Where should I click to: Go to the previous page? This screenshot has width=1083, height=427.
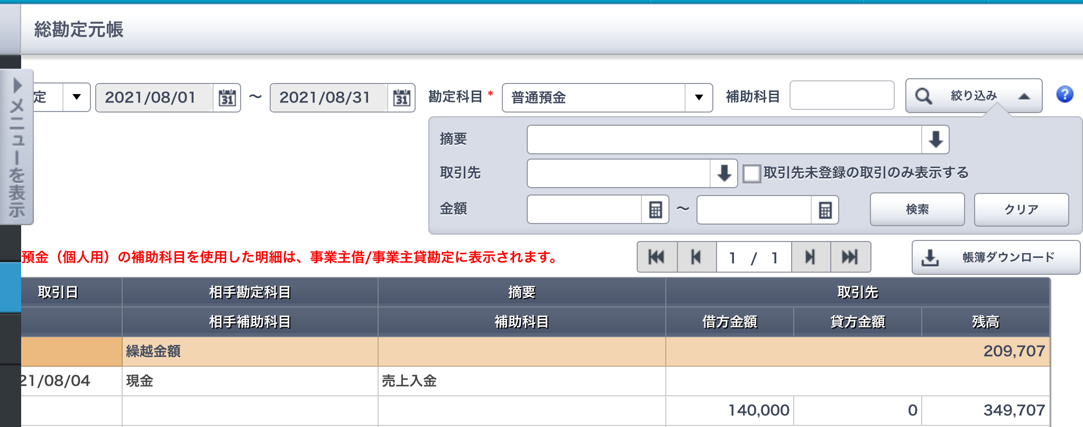tap(696, 257)
